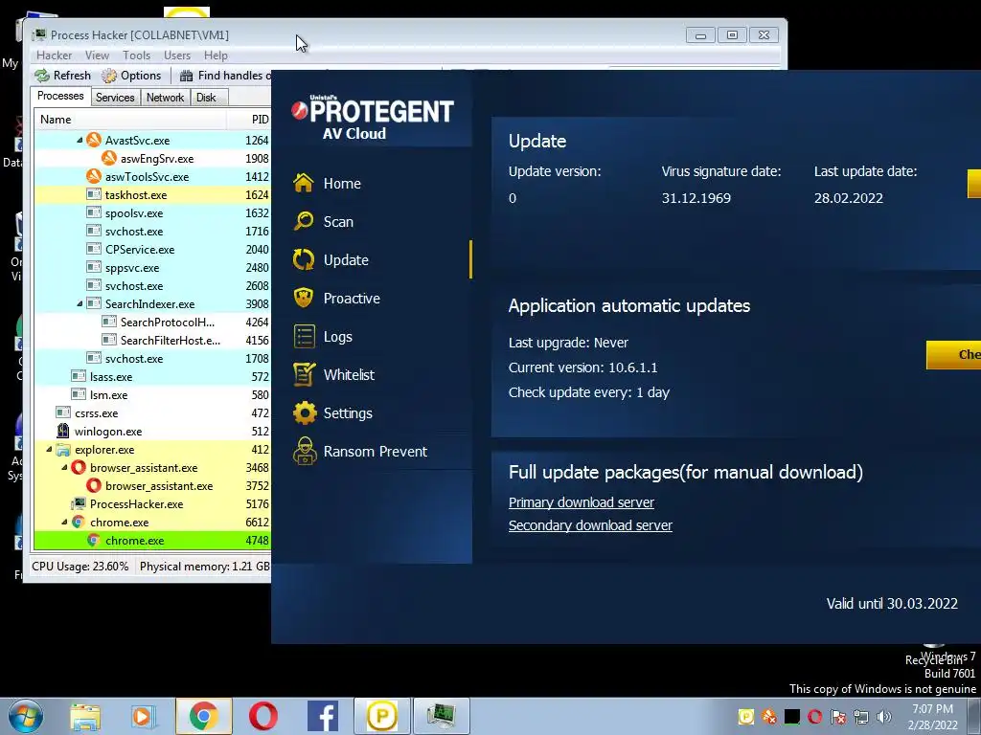Image resolution: width=981 pixels, height=735 pixels.
Task: Open the Tools menu
Action: [x=136, y=55]
